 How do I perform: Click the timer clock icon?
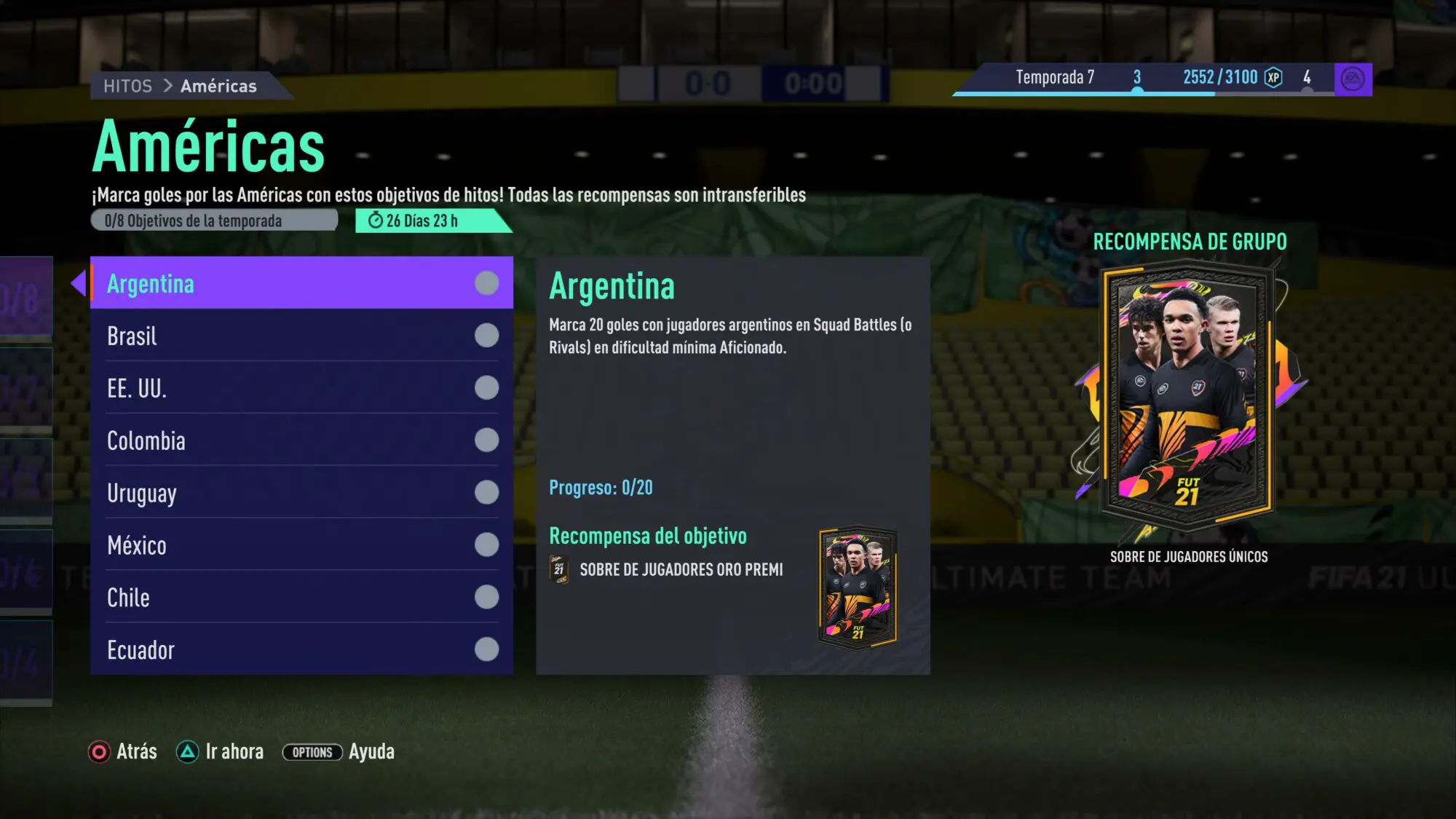tap(376, 221)
